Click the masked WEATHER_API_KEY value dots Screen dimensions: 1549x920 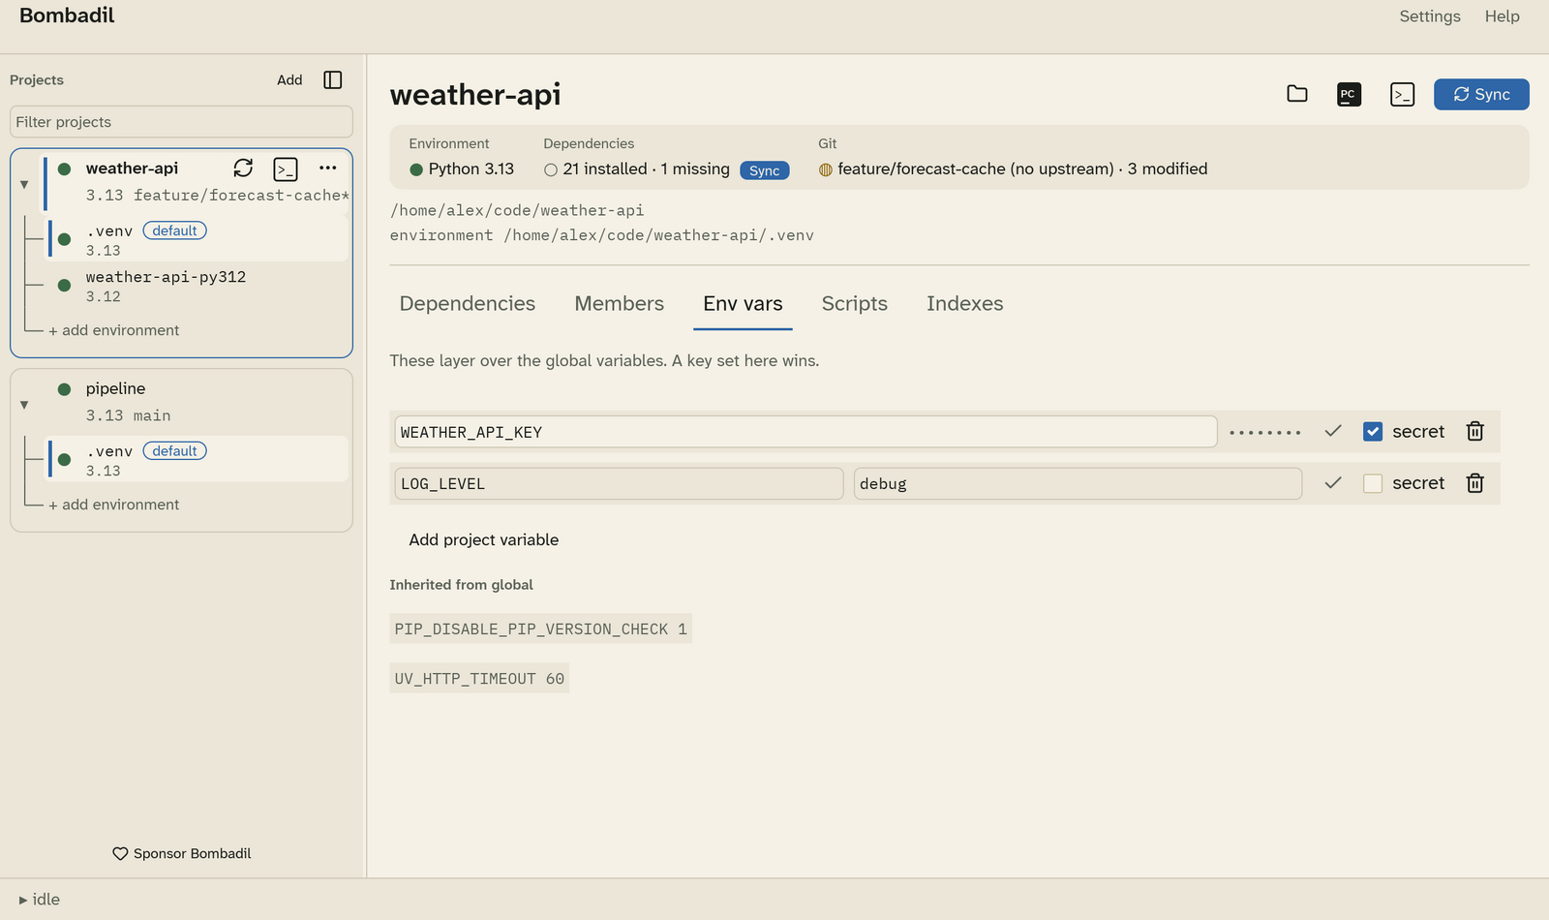click(x=1265, y=432)
